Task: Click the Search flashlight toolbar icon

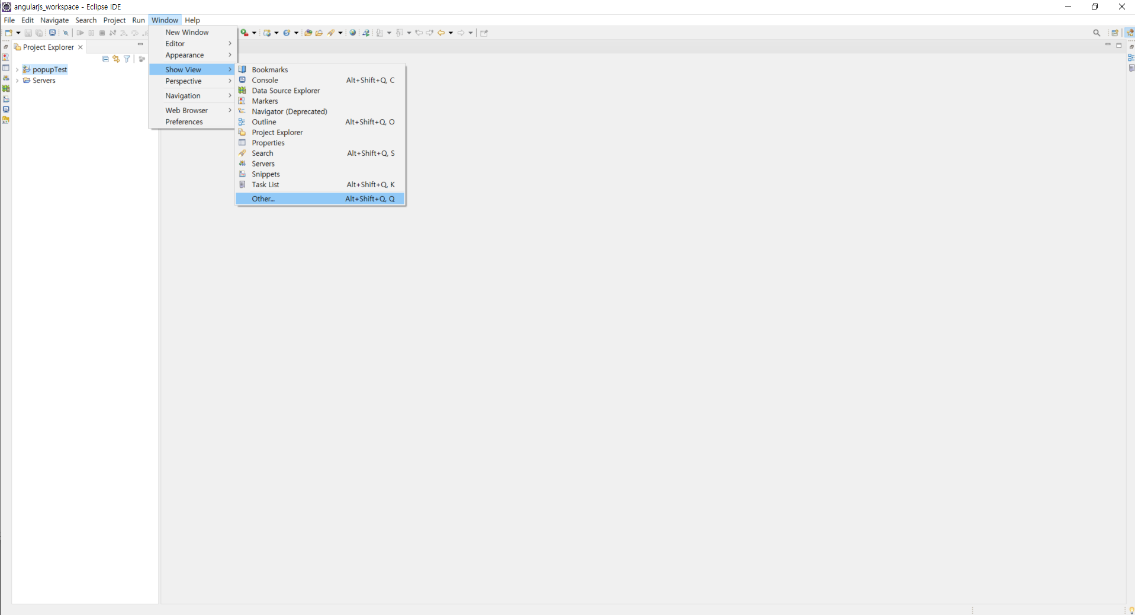Action: pyautogui.click(x=331, y=33)
